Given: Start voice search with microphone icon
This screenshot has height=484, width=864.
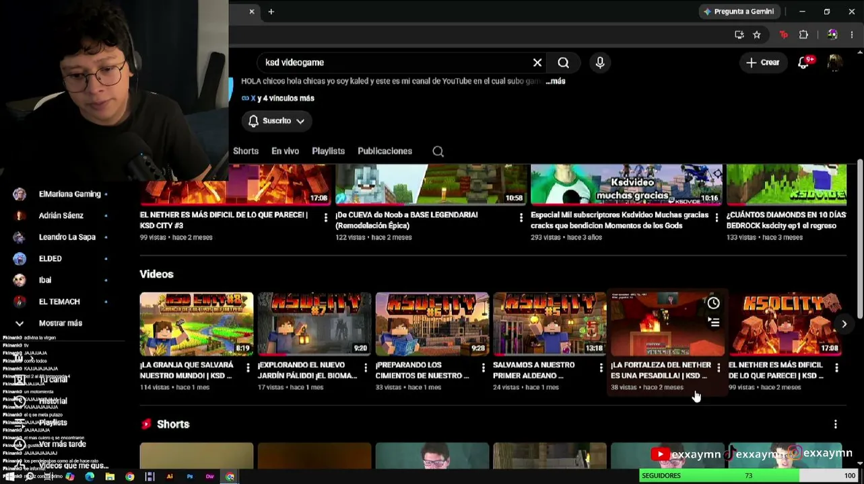Looking at the screenshot, I should pyautogui.click(x=600, y=63).
